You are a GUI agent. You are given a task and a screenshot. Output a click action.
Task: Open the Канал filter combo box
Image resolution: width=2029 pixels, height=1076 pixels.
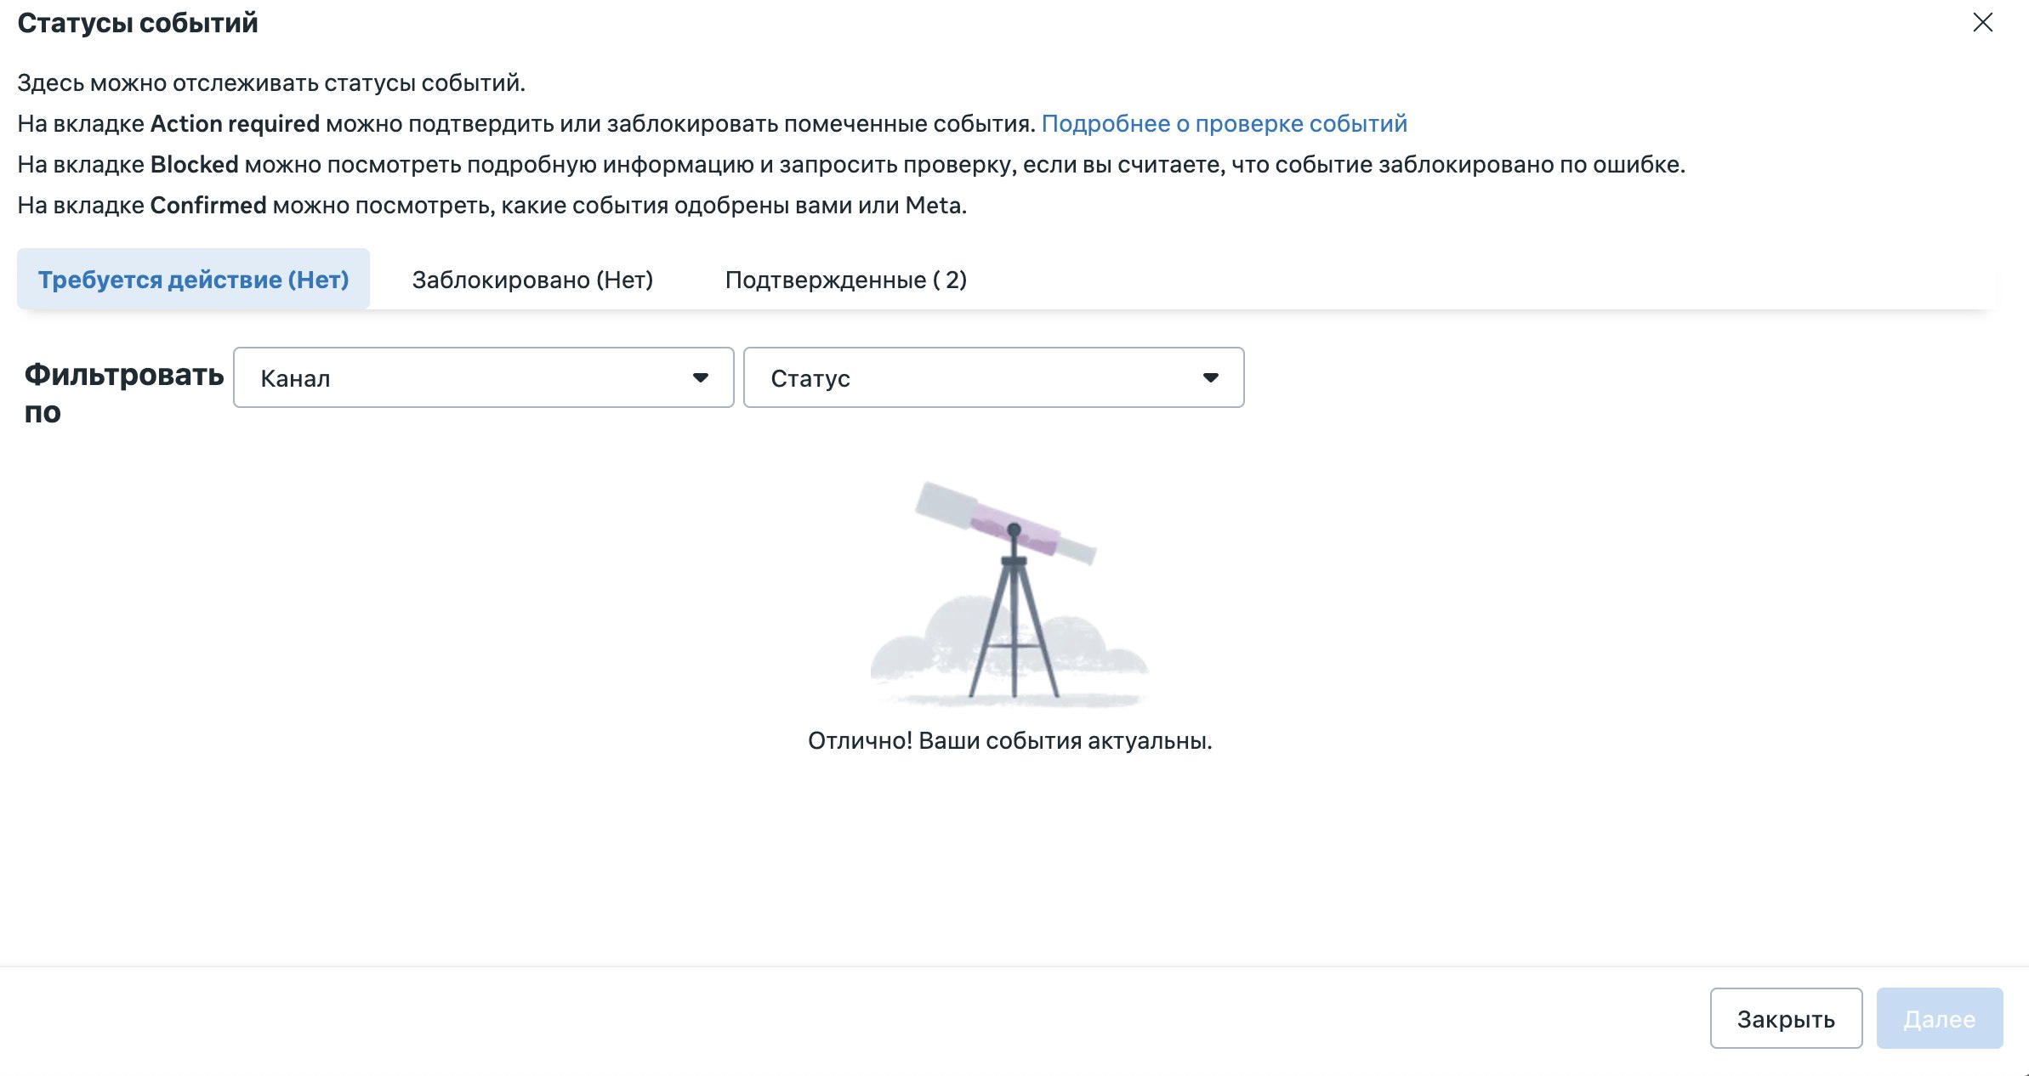click(x=483, y=377)
